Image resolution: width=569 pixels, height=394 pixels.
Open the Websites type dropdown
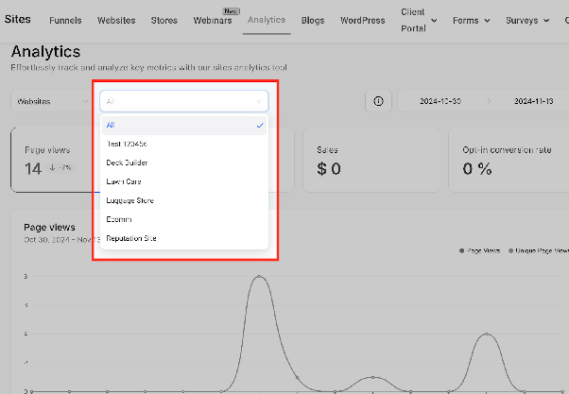coord(51,101)
